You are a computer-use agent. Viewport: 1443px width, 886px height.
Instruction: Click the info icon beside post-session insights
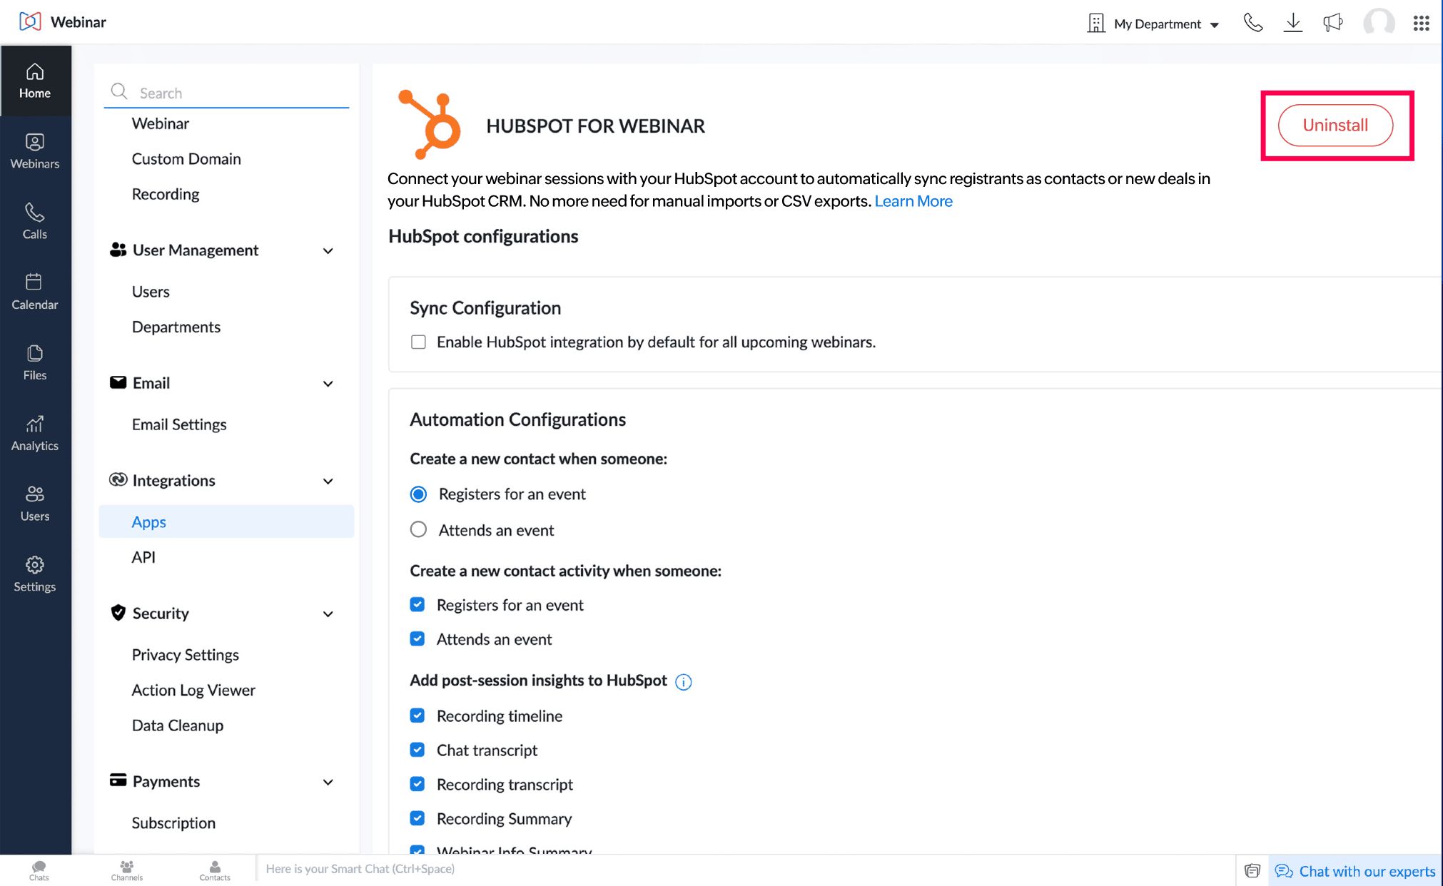pos(683,681)
